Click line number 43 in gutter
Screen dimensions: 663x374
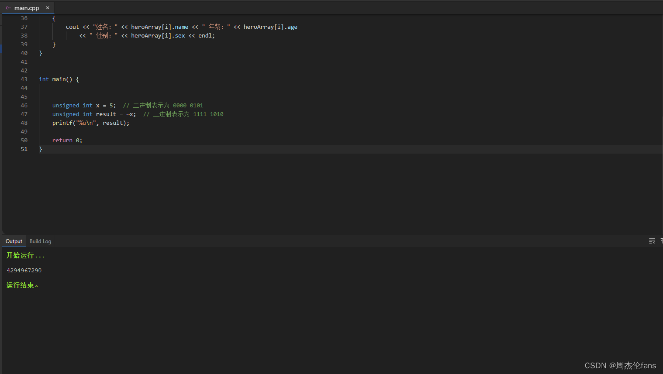coord(24,79)
